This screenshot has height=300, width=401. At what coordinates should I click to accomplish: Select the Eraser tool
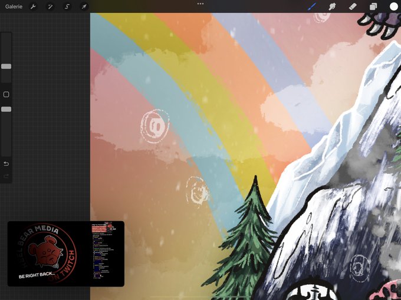353,6
